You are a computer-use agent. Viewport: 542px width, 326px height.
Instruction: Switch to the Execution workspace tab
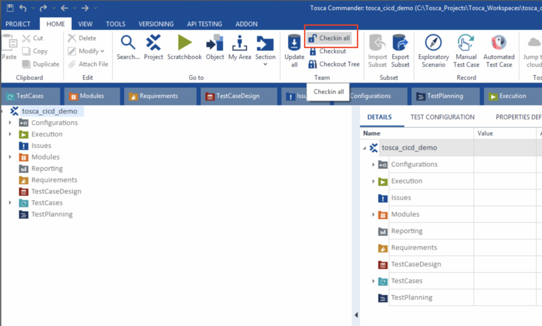(512, 96)
